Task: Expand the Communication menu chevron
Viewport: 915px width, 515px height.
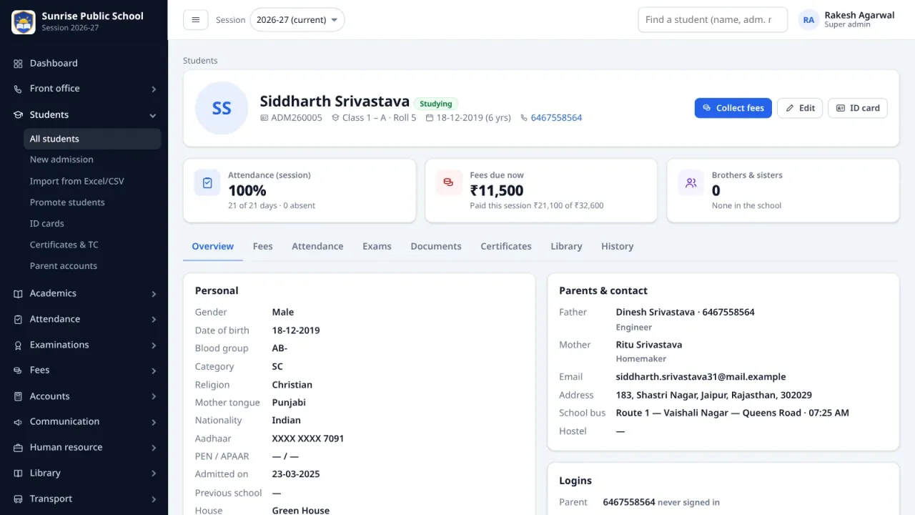Action: point(154,423)
